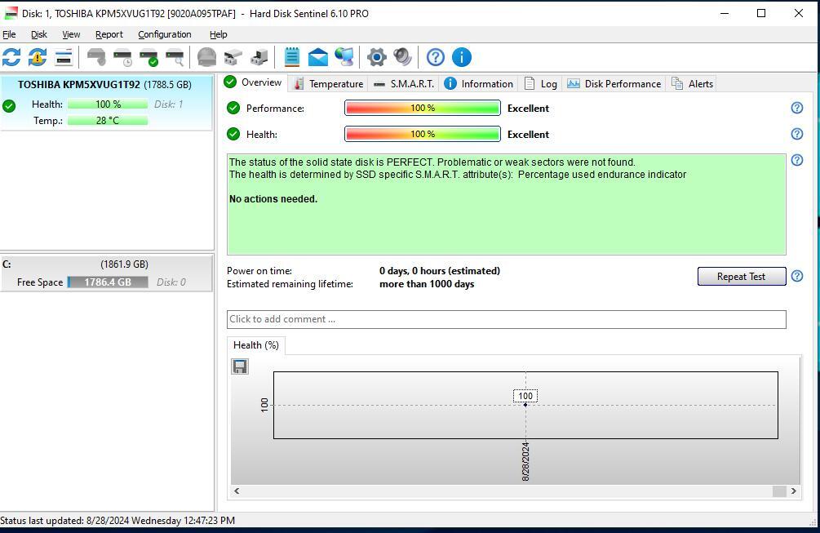Click the app icon in title bar
Image resolution: width=820 pixels, height=533 pixels.
pos(11,13)
